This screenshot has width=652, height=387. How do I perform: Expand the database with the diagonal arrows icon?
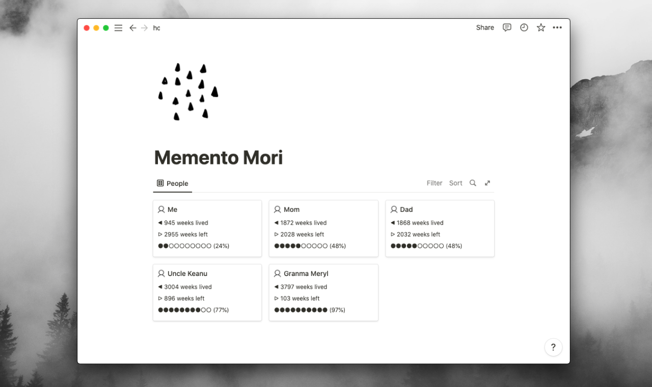(487, 183)
